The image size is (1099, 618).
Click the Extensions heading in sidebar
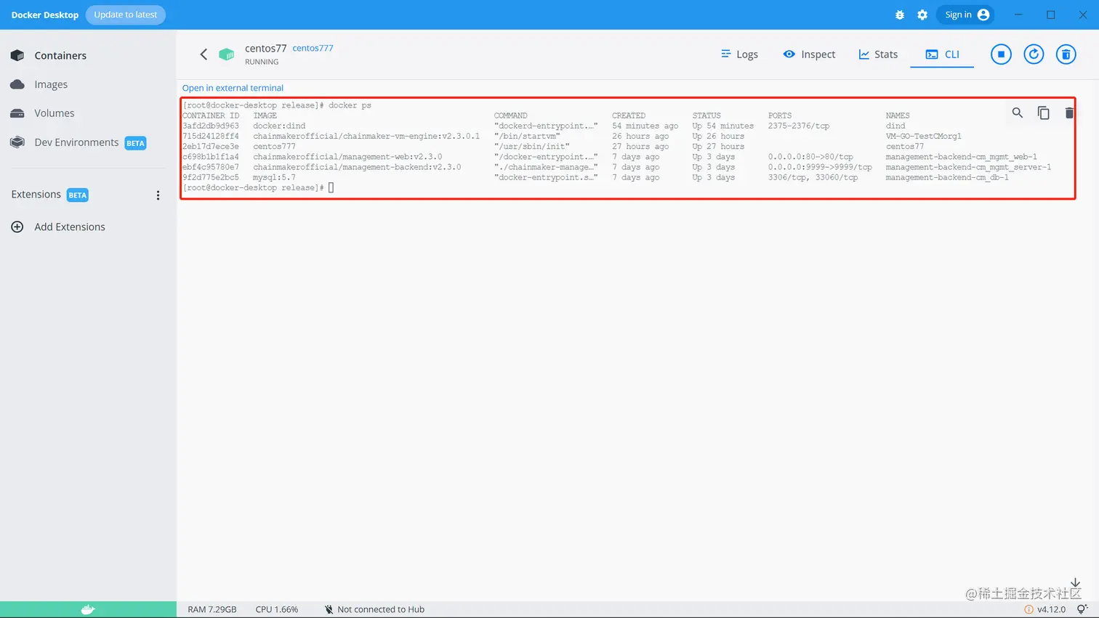(x=36, y=195)
